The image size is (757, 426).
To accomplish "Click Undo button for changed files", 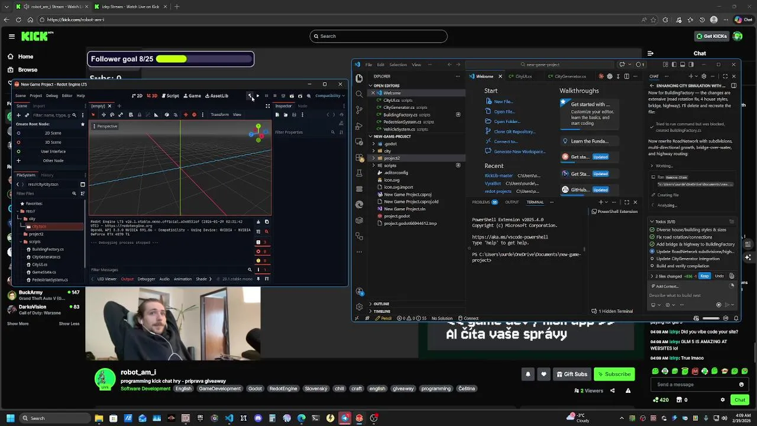I will click(x=719, y=276).
